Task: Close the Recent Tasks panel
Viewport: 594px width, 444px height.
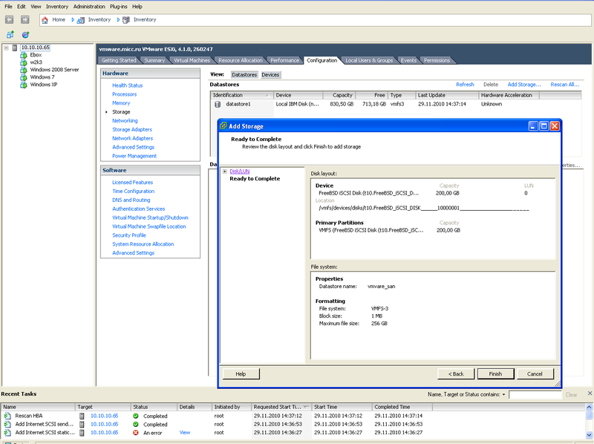Action: (590, 394)
